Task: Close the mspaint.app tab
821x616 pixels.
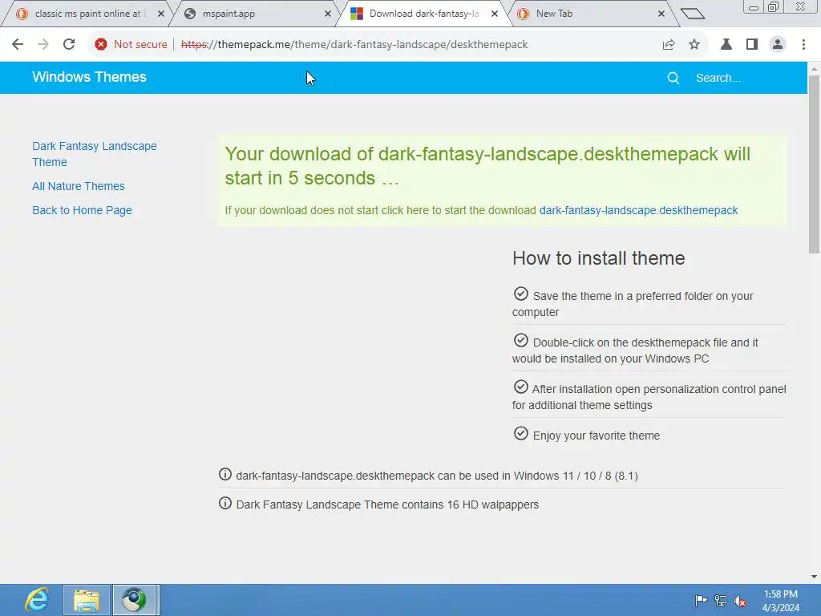Action: pos(328,14)
